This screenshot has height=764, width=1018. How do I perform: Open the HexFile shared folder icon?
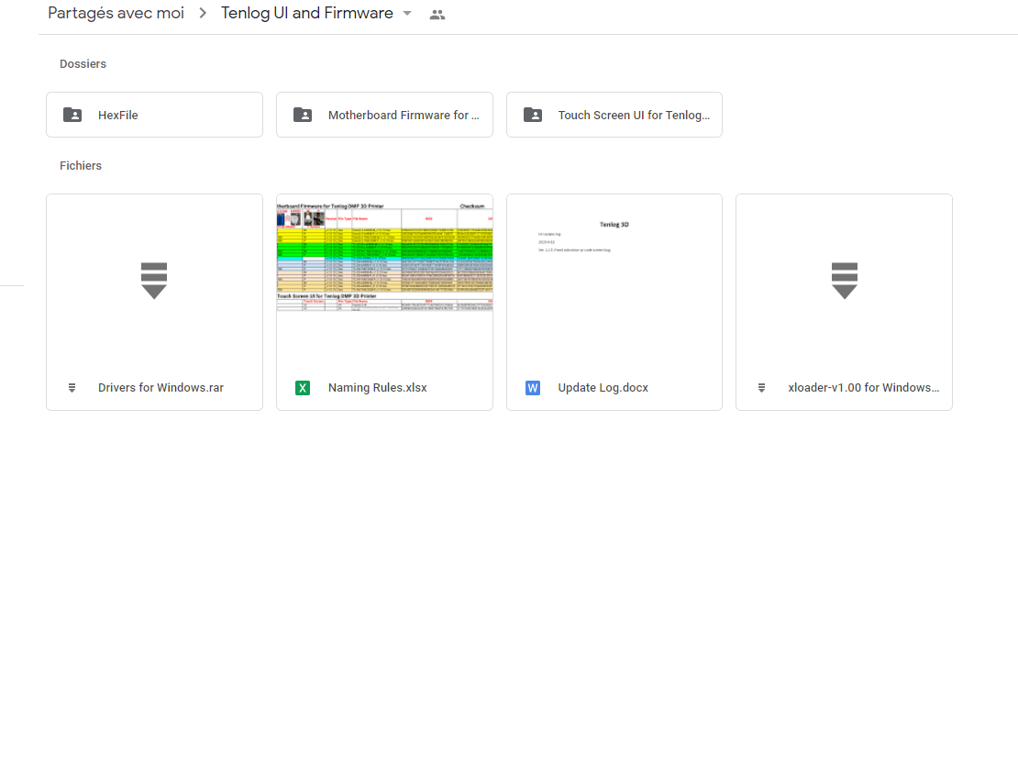pos(72,115)
